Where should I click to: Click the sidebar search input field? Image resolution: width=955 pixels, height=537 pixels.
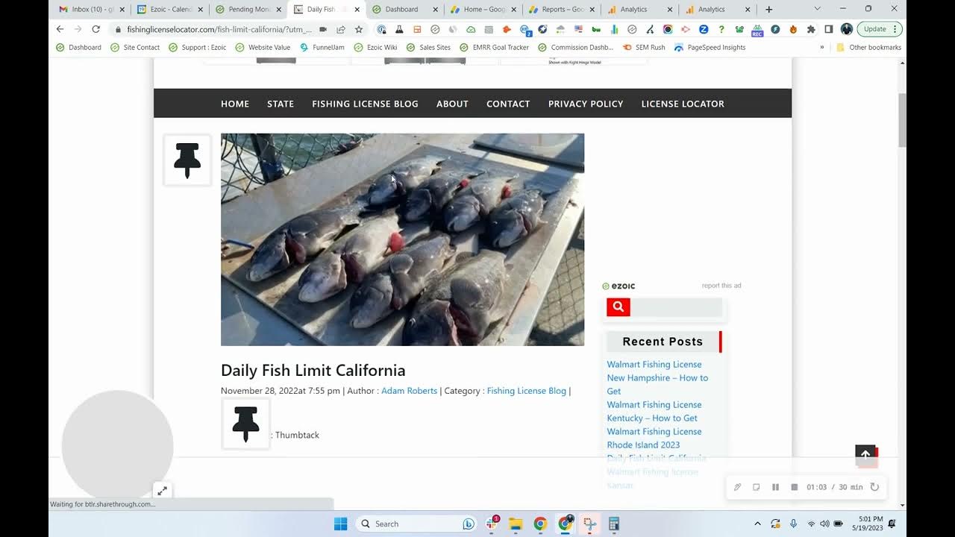[677, 307]
